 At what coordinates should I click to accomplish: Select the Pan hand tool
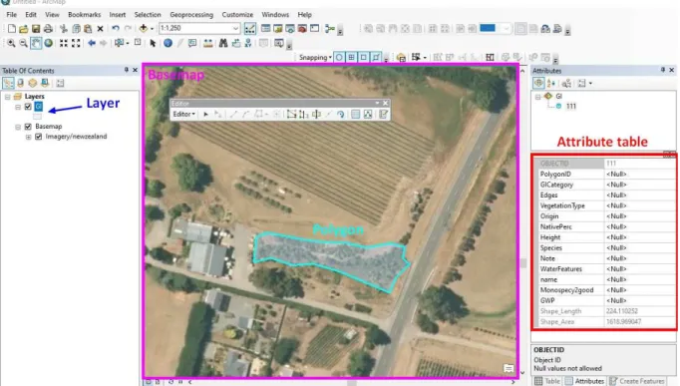pyautogui.click(x=36, y=43)
